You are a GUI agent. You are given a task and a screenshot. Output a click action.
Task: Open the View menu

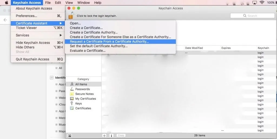[x=69, y=2]
